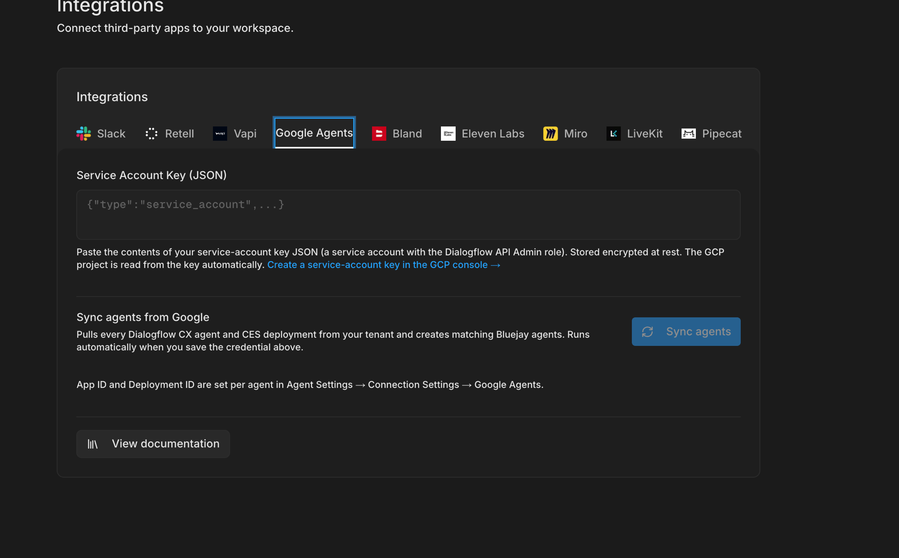Click the Sync agents button text

click(x=698, y=331)
